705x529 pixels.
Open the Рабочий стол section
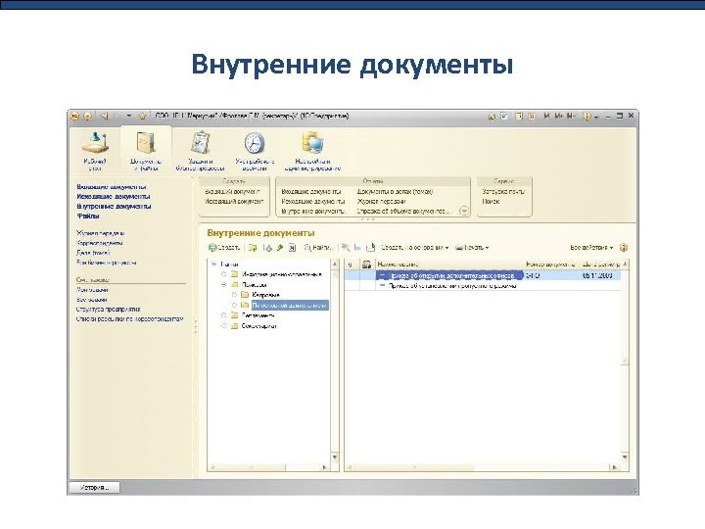[95, 152]
